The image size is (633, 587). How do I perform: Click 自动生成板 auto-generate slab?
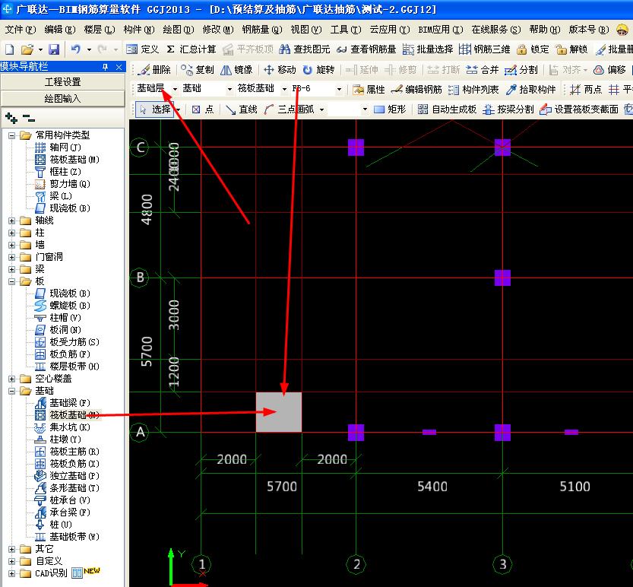click(x=447, y=109)
